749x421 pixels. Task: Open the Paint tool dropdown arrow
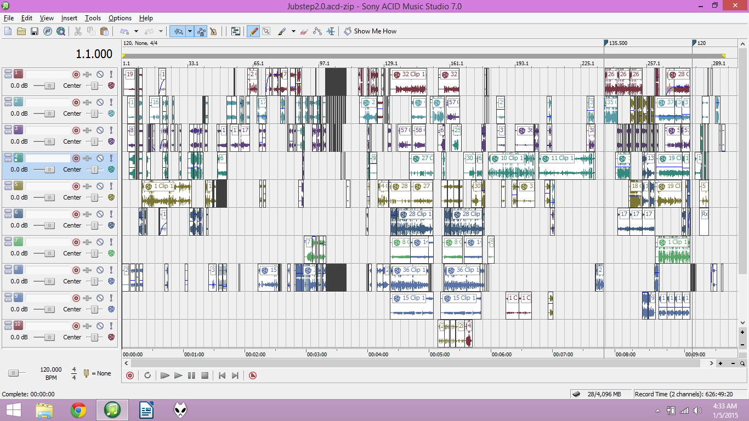click(x=293, y=31)
